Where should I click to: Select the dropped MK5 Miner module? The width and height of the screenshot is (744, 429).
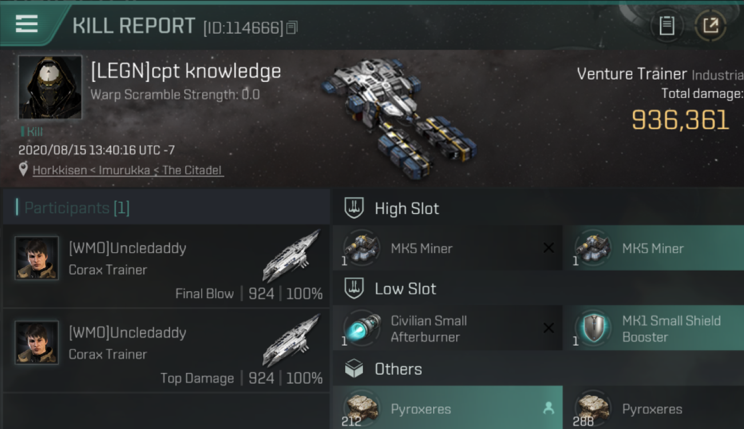[x=654, y=248]
